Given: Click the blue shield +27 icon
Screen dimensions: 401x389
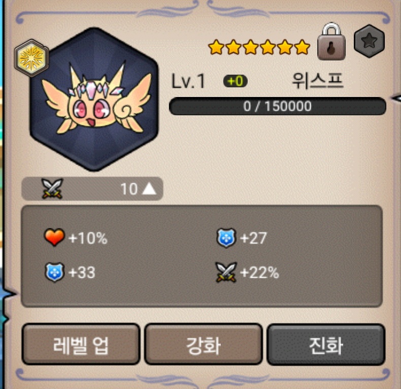Looking at the screenshot, I should (226, 238).
